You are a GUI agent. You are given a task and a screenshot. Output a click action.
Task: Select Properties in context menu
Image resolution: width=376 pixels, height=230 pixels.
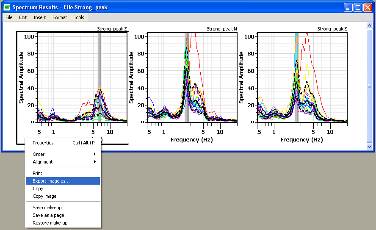pyautogui.click(x=43, y=143)
